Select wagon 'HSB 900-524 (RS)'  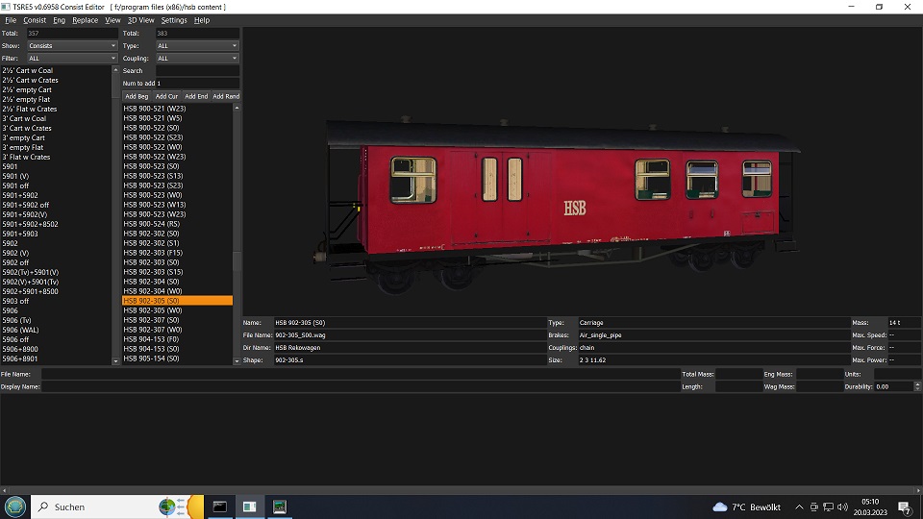tap(151, 224)
